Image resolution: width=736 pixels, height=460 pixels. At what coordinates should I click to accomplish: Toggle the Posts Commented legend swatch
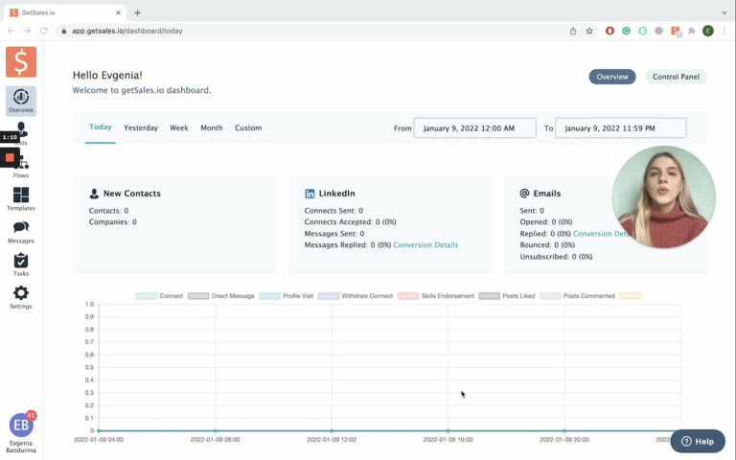550,296
